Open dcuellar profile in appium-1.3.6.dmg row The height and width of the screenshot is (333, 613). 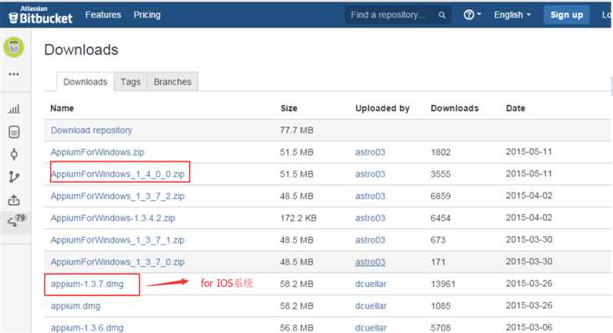pos(371,327)
